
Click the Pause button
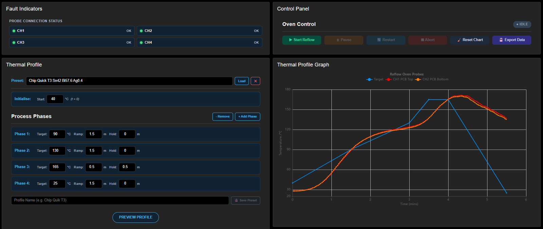(343, 40)
